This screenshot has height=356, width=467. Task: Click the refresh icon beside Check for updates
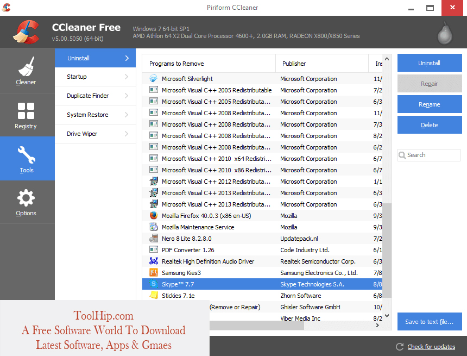pyautogui.click(x=400, y=347)
